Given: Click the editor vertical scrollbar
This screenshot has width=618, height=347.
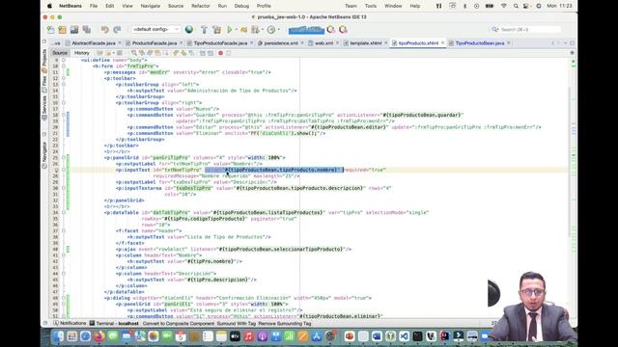Looking at the screenshot, I should pyautogui.click(x=570, y=161).
